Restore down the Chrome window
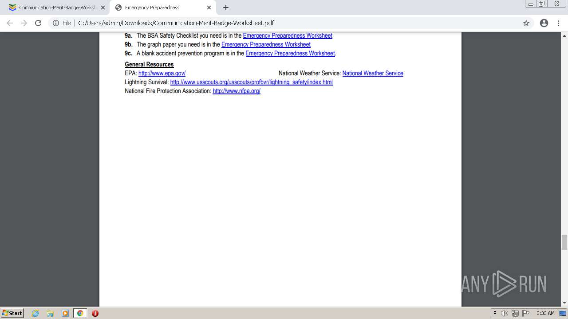568x319 pixels. click(x=542, y=4)
